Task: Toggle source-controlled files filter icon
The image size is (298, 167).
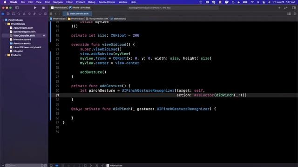Action: [45, 166]
